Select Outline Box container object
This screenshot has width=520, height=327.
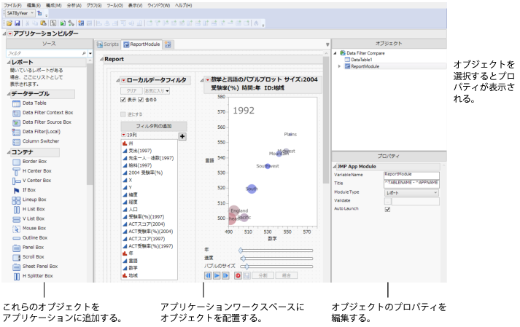(30, 238)
